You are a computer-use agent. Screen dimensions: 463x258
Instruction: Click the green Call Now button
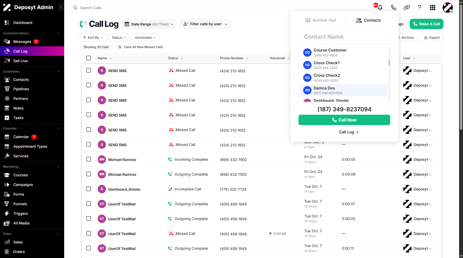point(344,120)
